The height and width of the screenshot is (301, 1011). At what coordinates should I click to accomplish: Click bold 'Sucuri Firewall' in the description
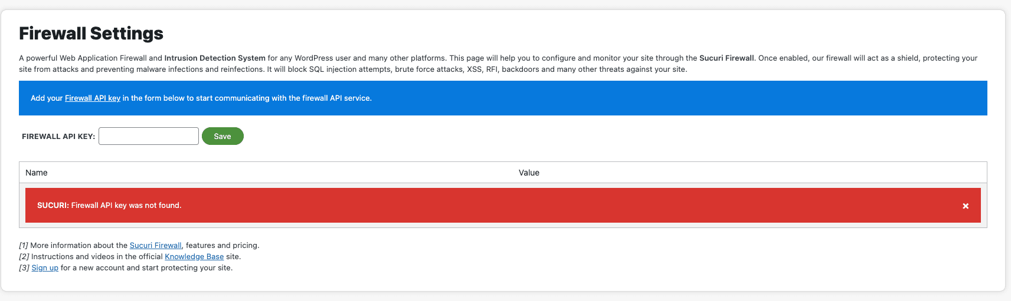pos(727,58)
